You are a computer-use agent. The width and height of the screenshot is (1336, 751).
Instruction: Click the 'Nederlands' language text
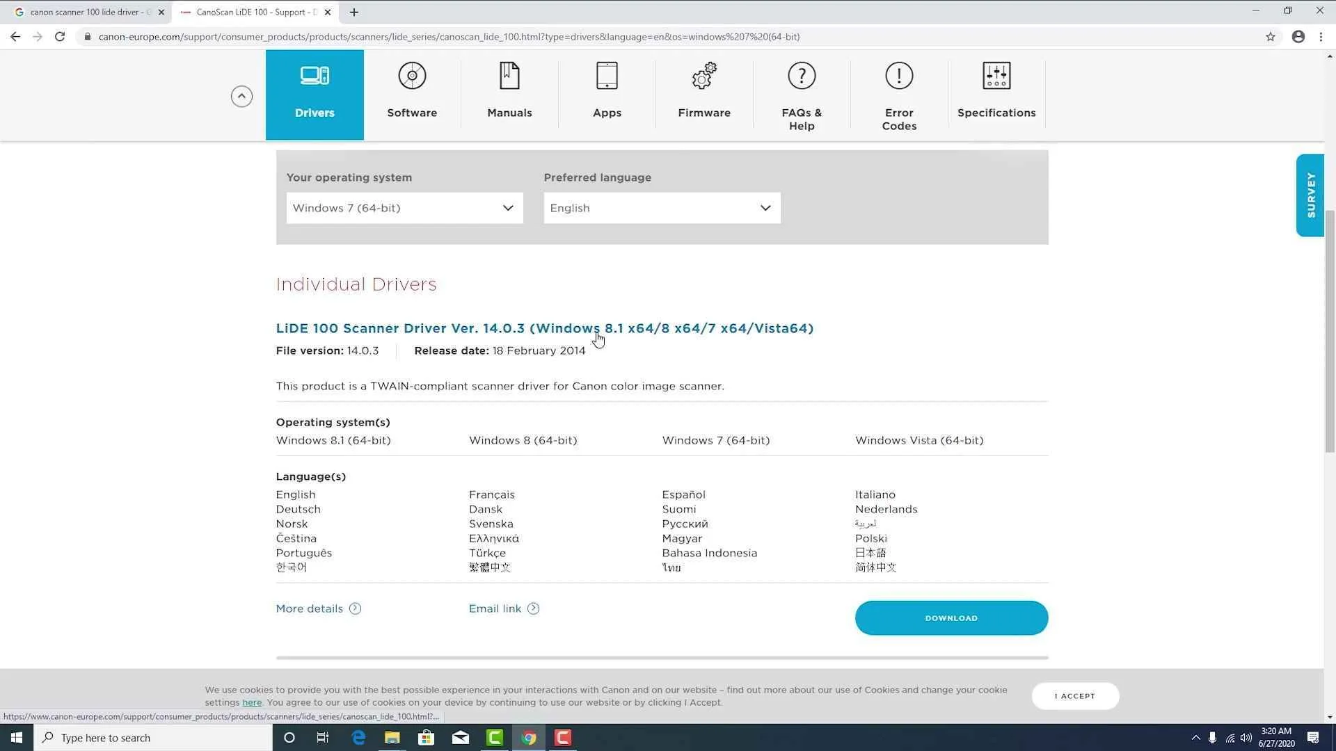pos(886,509)
